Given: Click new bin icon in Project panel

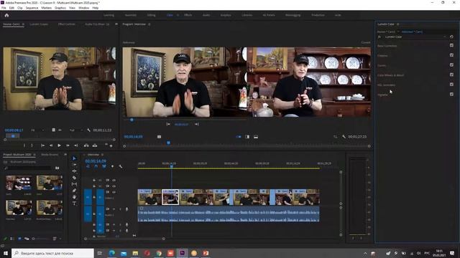Looking at the screenshot, I should (57, 168).
